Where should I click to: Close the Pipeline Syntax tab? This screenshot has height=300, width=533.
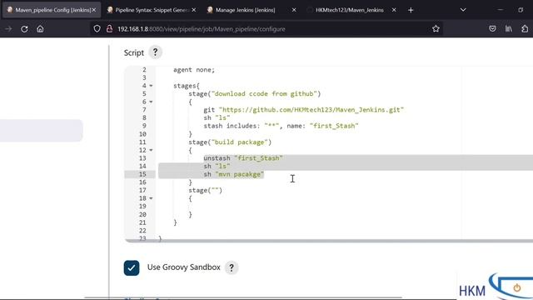[x=194, y=10]
